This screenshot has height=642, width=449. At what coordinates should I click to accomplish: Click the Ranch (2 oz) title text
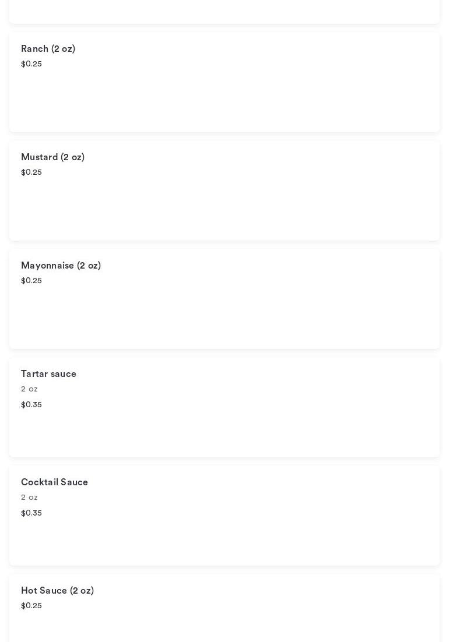coord(48,49)
